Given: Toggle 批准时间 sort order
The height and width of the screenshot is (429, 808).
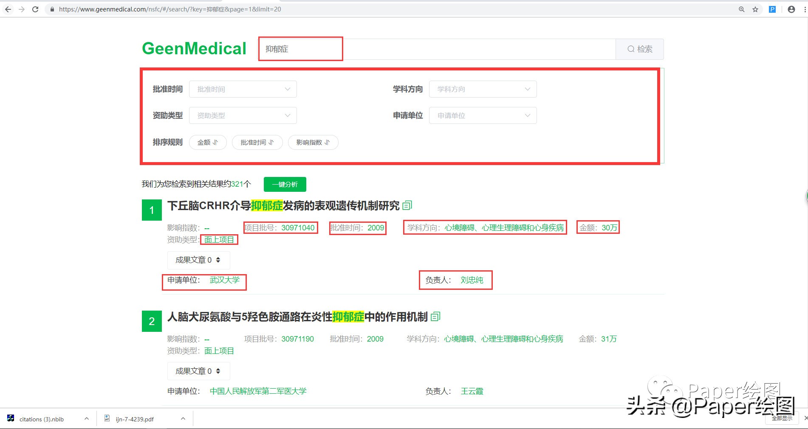Looking at the screenshot, I should [257, 142].
